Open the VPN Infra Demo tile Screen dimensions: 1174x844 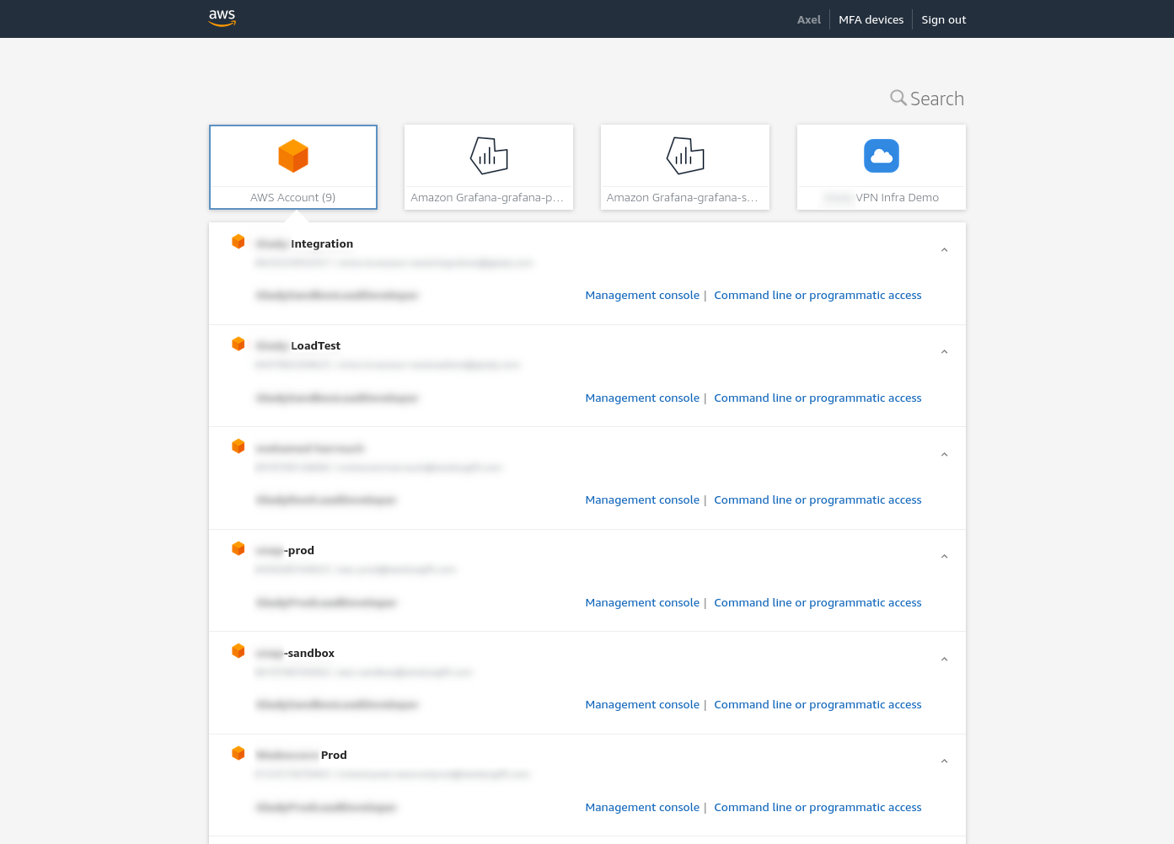[x=882, y=167]
